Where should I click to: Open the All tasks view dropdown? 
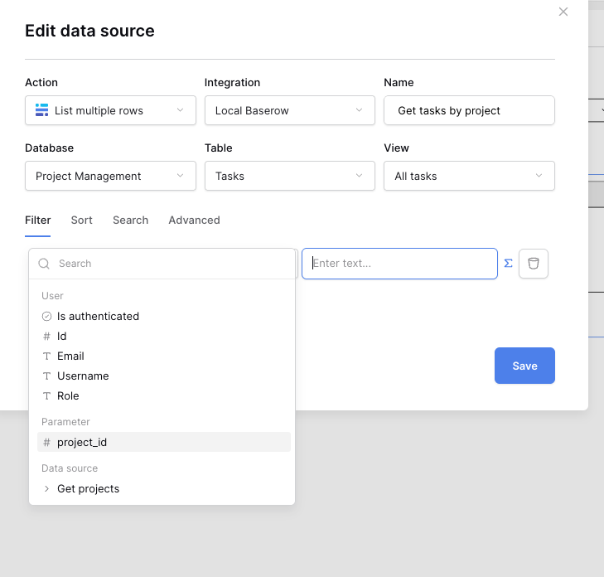point(469,176)
